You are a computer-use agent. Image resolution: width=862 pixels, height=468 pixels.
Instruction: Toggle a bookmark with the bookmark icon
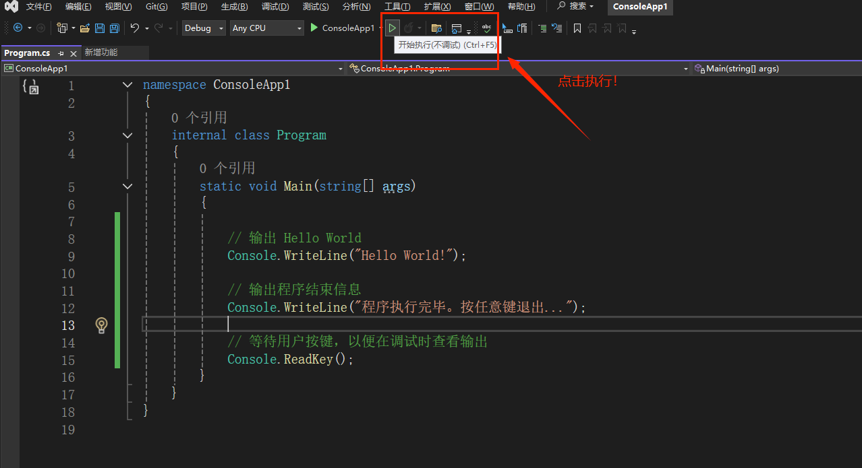click(x=577, y=28)
